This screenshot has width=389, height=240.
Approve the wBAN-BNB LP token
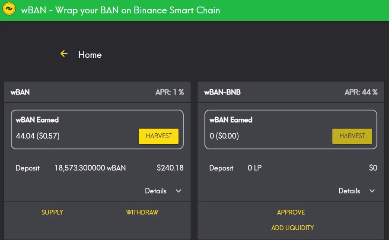pos(291,212)
